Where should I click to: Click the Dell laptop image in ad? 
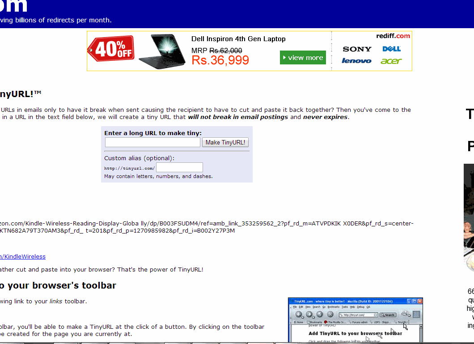(x=163, y=51)
